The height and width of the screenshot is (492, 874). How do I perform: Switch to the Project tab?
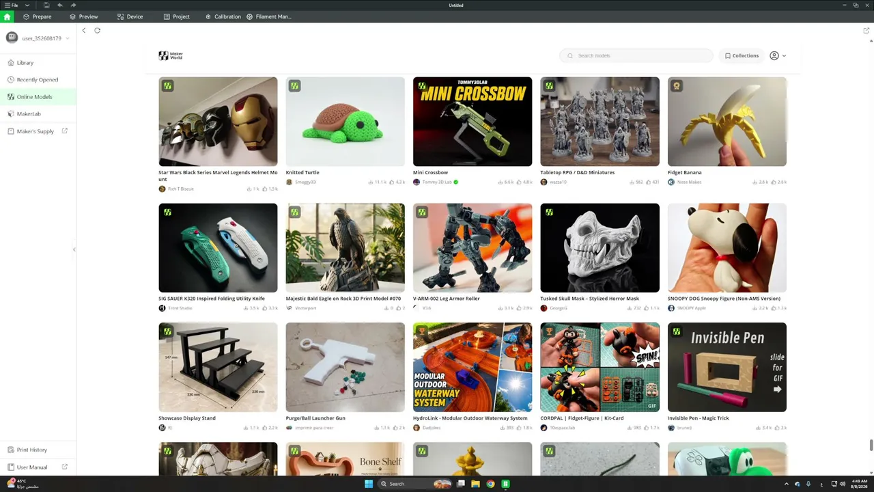click(176, 16)
